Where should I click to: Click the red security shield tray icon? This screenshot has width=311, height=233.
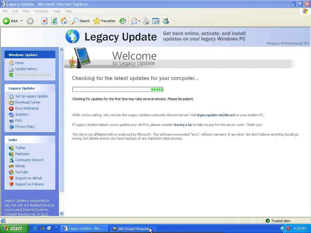point(289,229)
